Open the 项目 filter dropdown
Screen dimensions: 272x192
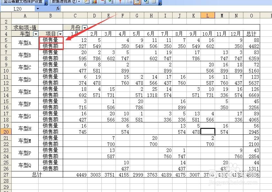[60, 34]
